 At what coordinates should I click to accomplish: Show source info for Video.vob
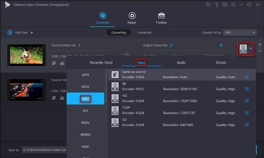pyautogui.click(x=79, y=45)
